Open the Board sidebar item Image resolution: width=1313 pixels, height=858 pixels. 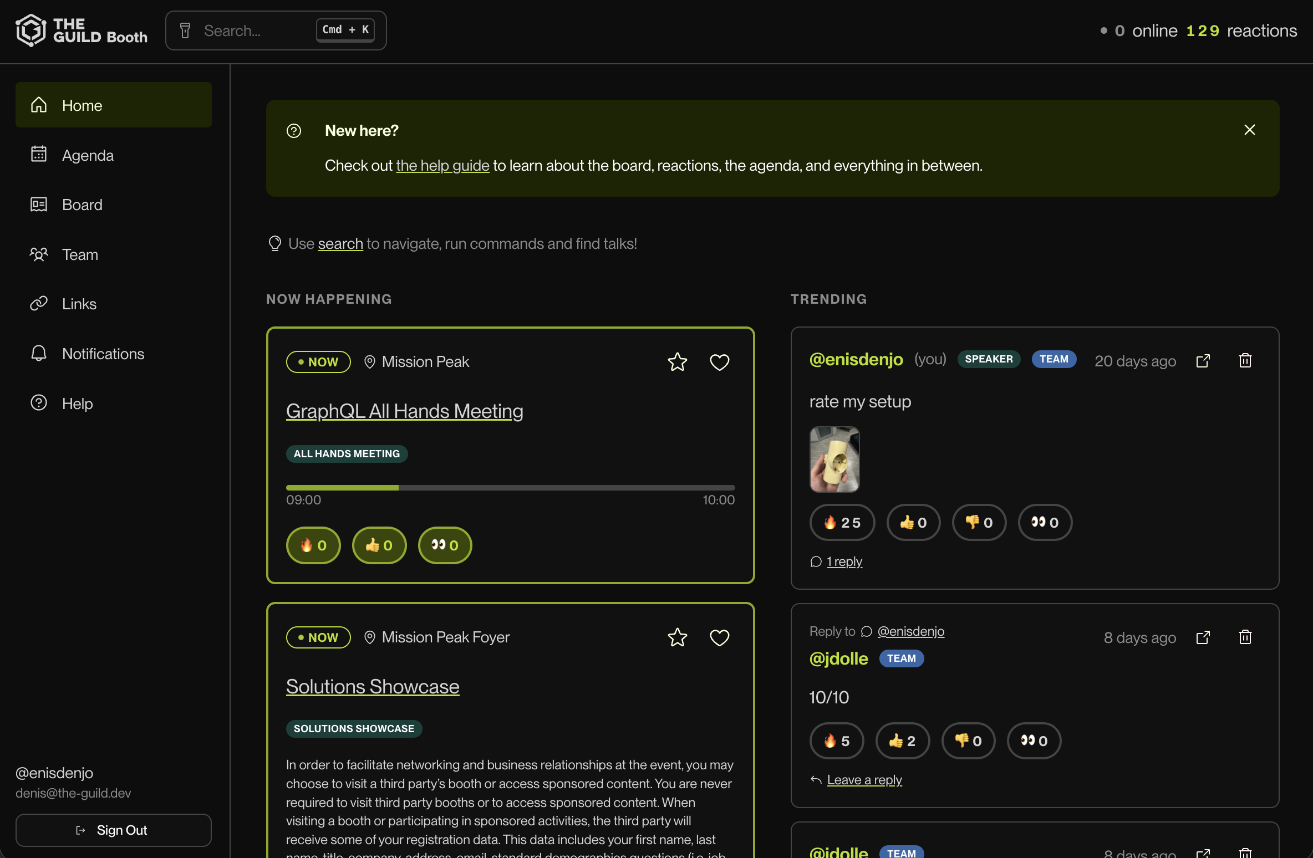click(114, 205)
